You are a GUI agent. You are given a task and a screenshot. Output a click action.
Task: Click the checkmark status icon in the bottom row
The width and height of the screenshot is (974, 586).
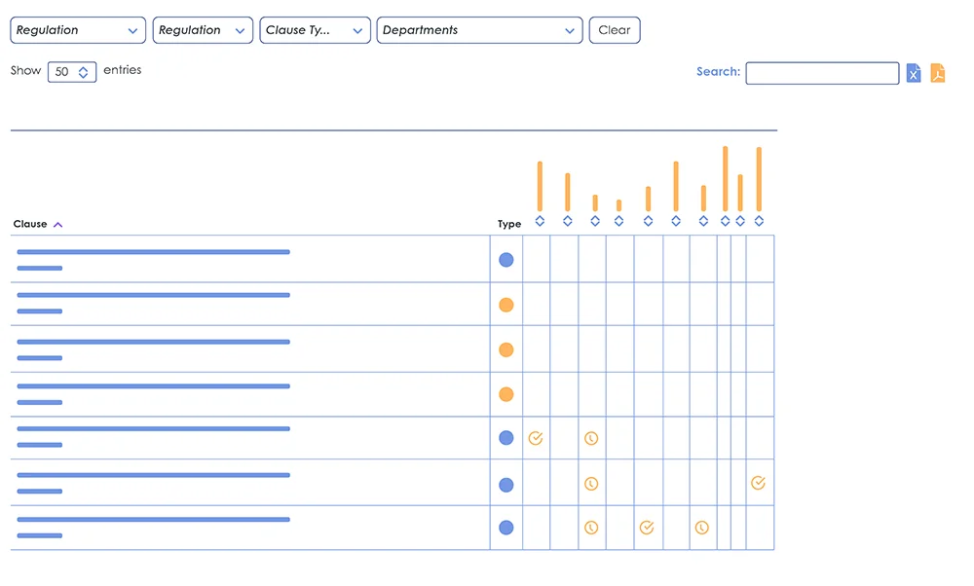pos(647,528)
